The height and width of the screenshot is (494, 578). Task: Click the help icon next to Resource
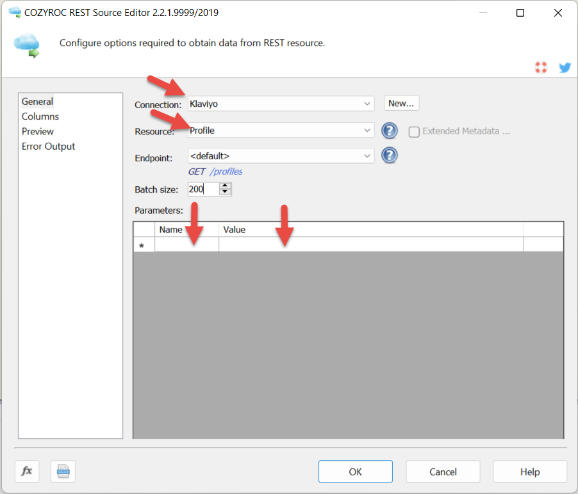click(389, 131)
